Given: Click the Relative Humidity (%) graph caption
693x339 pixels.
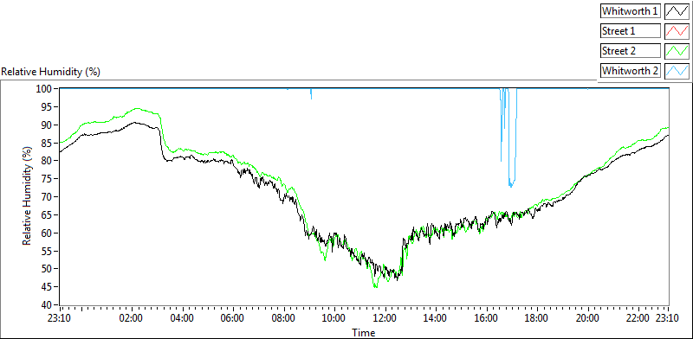Looking at the screenshot, I should 51,72.
